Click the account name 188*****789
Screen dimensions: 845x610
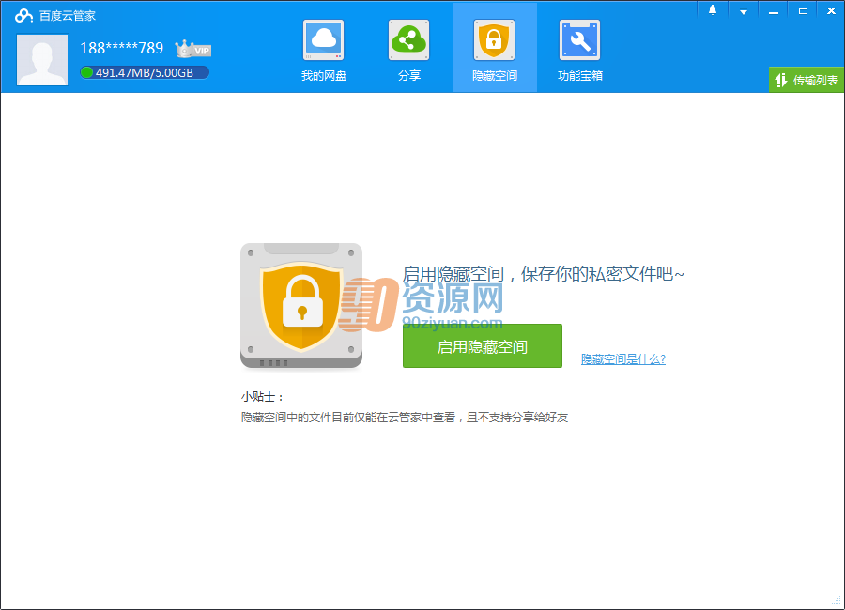122,48
